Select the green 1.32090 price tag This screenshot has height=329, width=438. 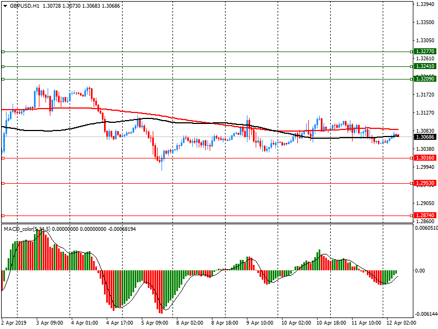tap(425, 79)
